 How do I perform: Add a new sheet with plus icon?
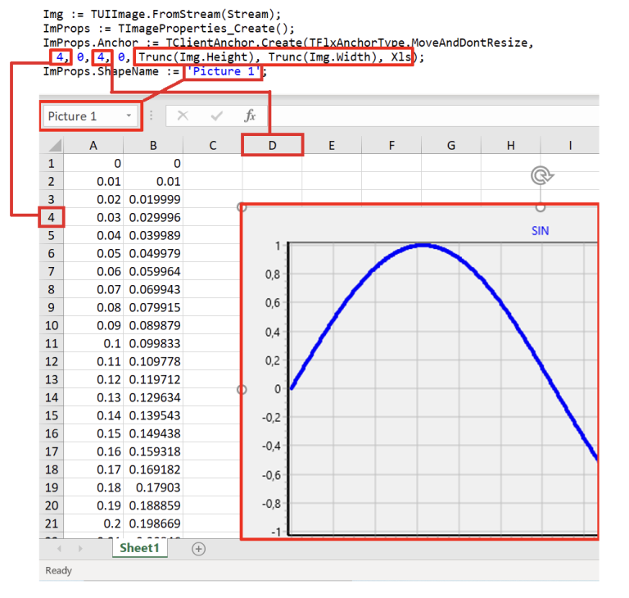point(198,549)
